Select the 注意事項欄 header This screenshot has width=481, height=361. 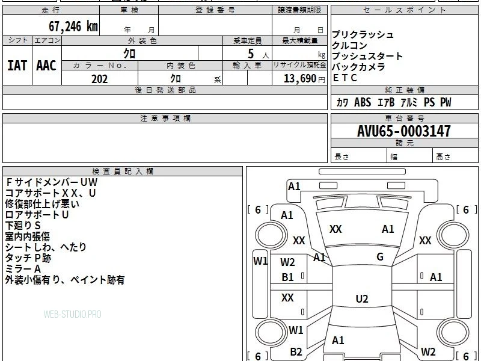click(x=165, y=119)
